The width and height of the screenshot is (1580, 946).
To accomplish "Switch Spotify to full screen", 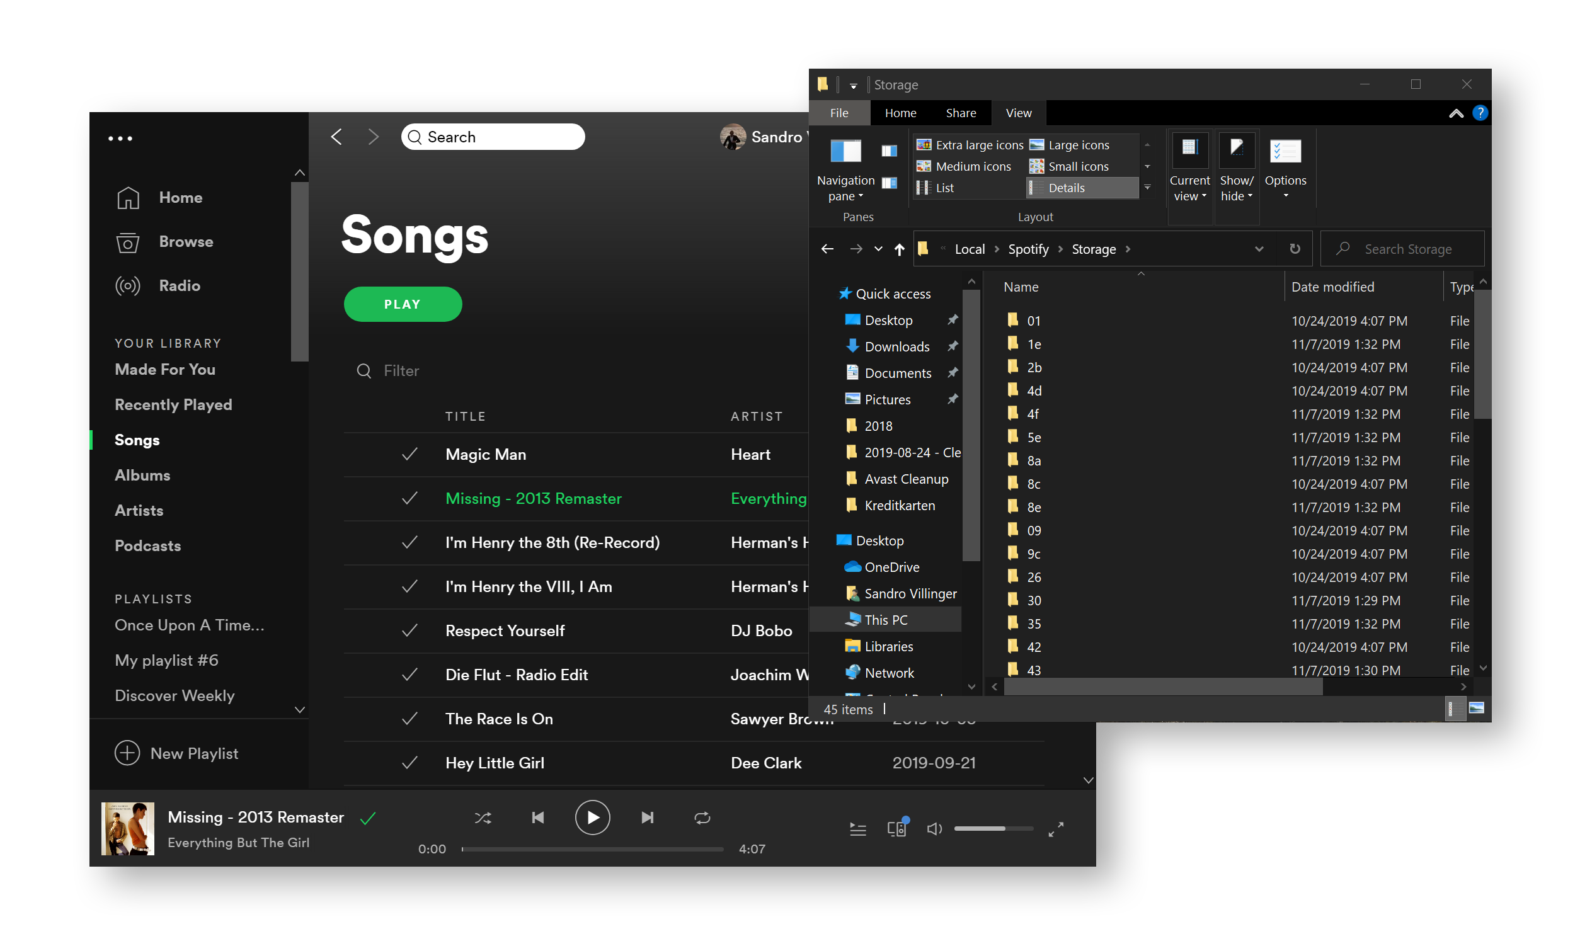I will pyautogui.click(x=1056, y=829).
